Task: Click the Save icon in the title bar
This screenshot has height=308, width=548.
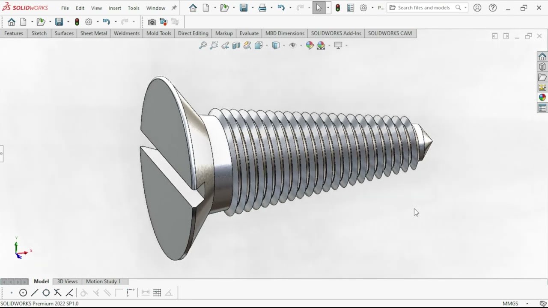Action: coord(244,8)
